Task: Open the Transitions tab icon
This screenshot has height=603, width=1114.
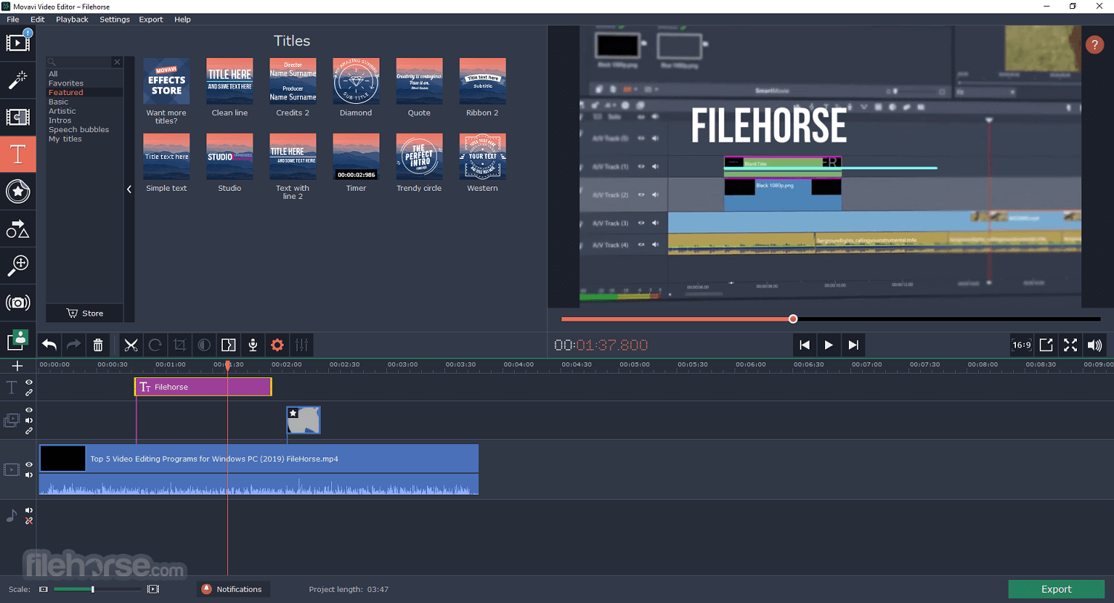Action: point(18,117)
